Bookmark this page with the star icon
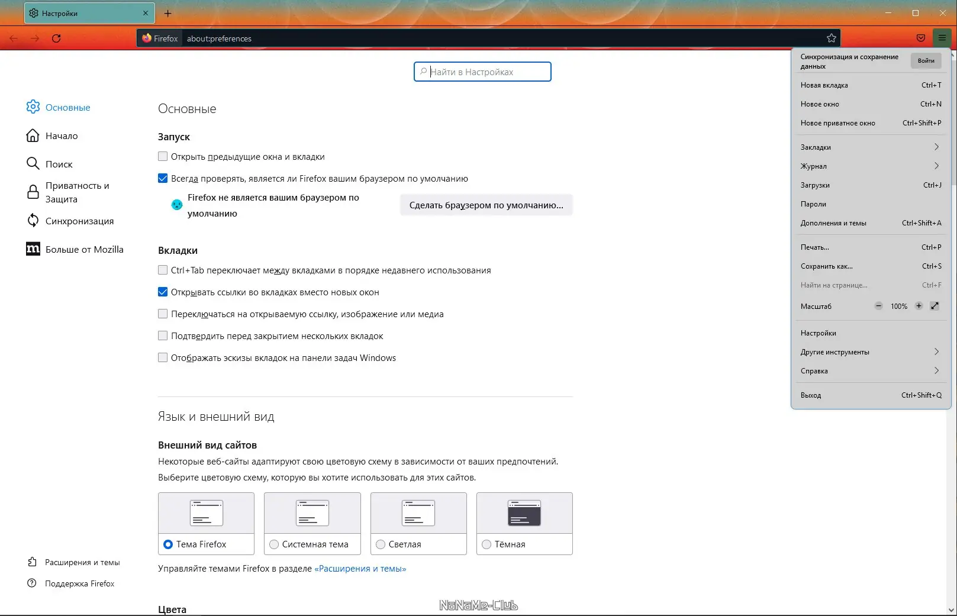957x616 pixels. tap(831, 38)
